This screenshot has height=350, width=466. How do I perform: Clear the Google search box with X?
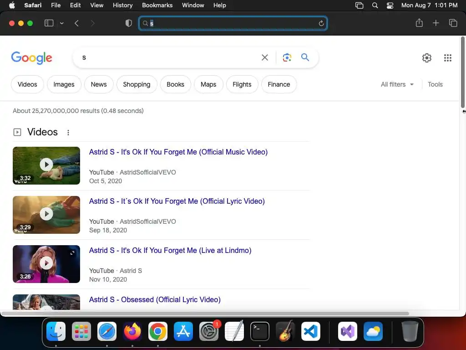264,57
